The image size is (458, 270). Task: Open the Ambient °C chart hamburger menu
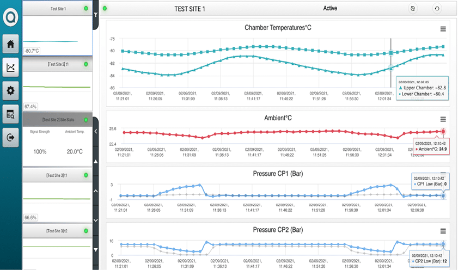pos(443,119)
